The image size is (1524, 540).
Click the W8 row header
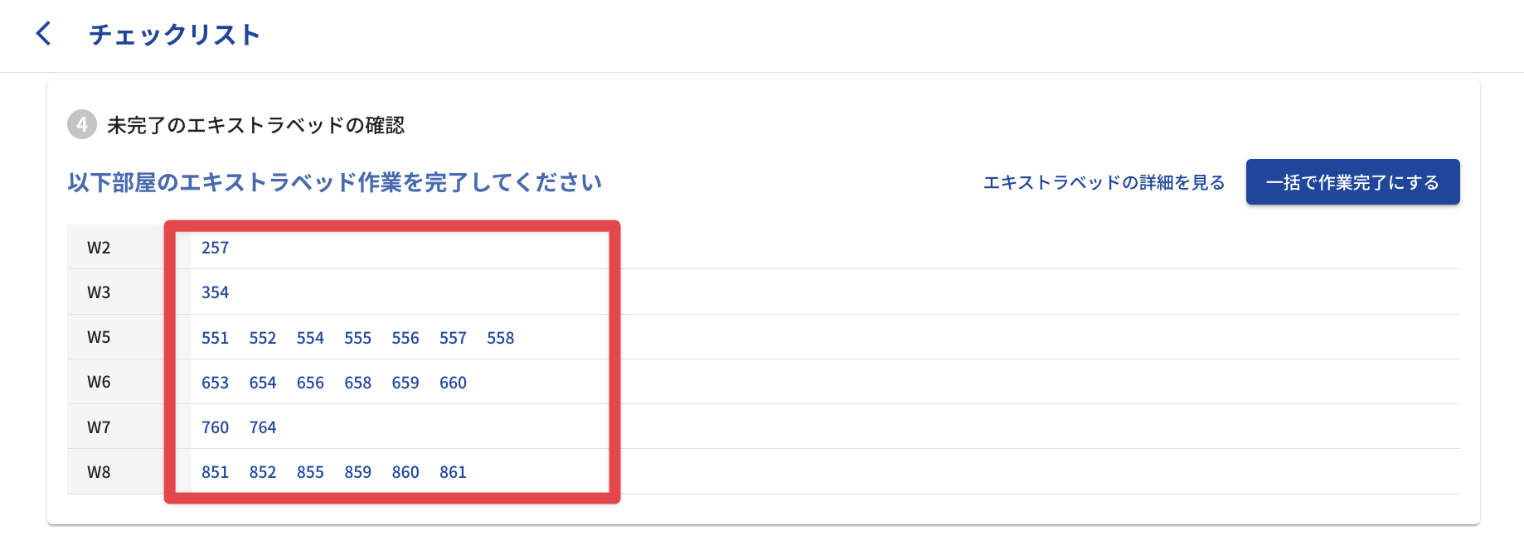coord(99,472)
